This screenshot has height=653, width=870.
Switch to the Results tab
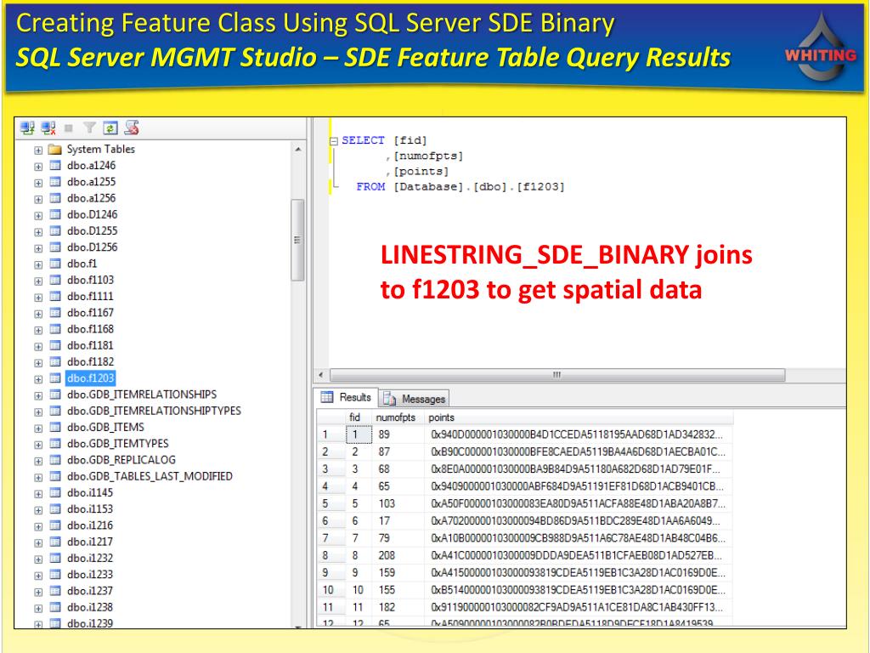click(x=347, y=398)
